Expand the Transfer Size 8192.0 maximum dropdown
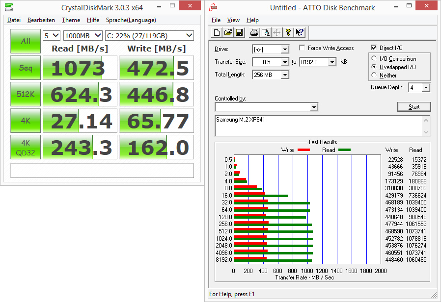This screenshot has width=441, height=302. [332, 62]
